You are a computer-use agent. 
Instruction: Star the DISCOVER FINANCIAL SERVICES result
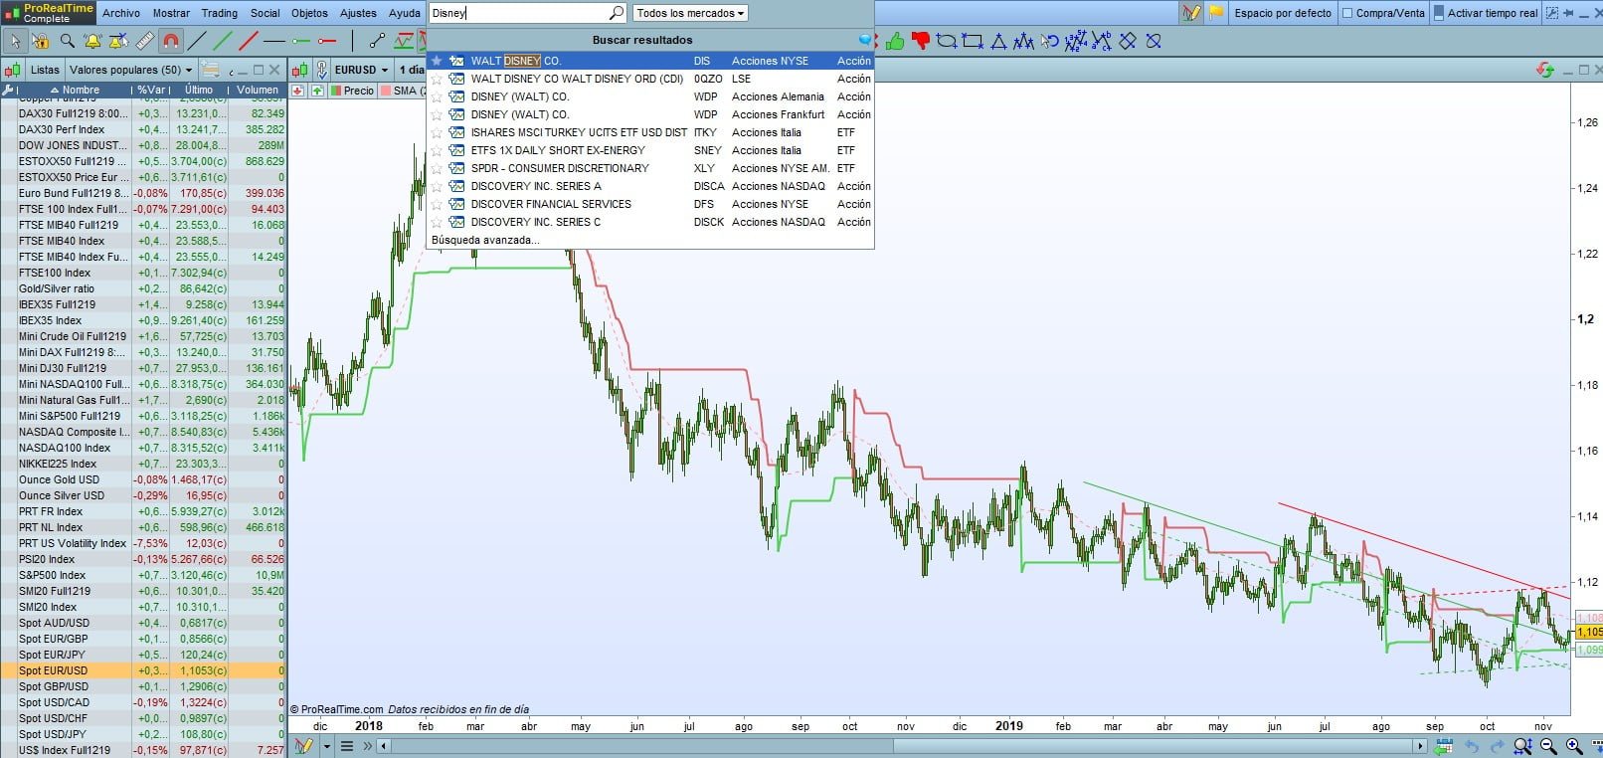(436, 204)
